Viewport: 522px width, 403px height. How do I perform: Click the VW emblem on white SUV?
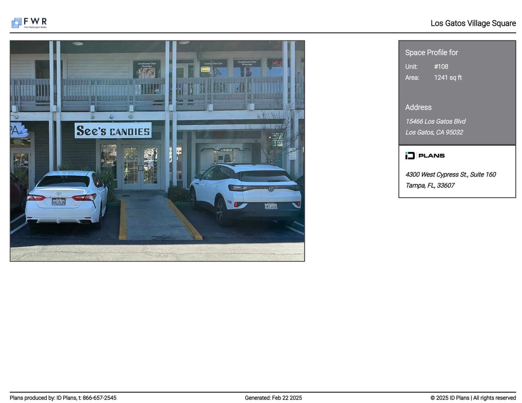(271, 189)
